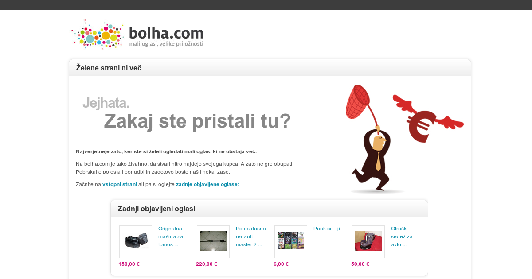Open the Renault half-shaft ad thumbnail
The image size is (532, 279).
pyautogui.click(x=213, y=242)
